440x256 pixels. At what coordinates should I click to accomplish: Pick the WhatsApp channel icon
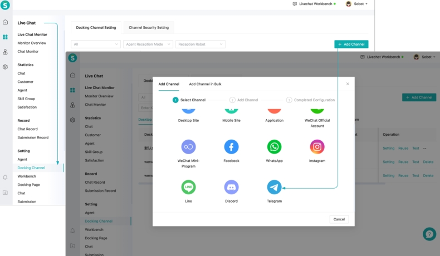pos(274,147)
